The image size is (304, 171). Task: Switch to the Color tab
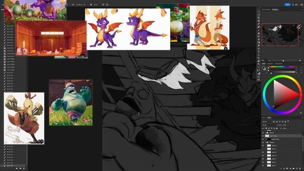264,64
